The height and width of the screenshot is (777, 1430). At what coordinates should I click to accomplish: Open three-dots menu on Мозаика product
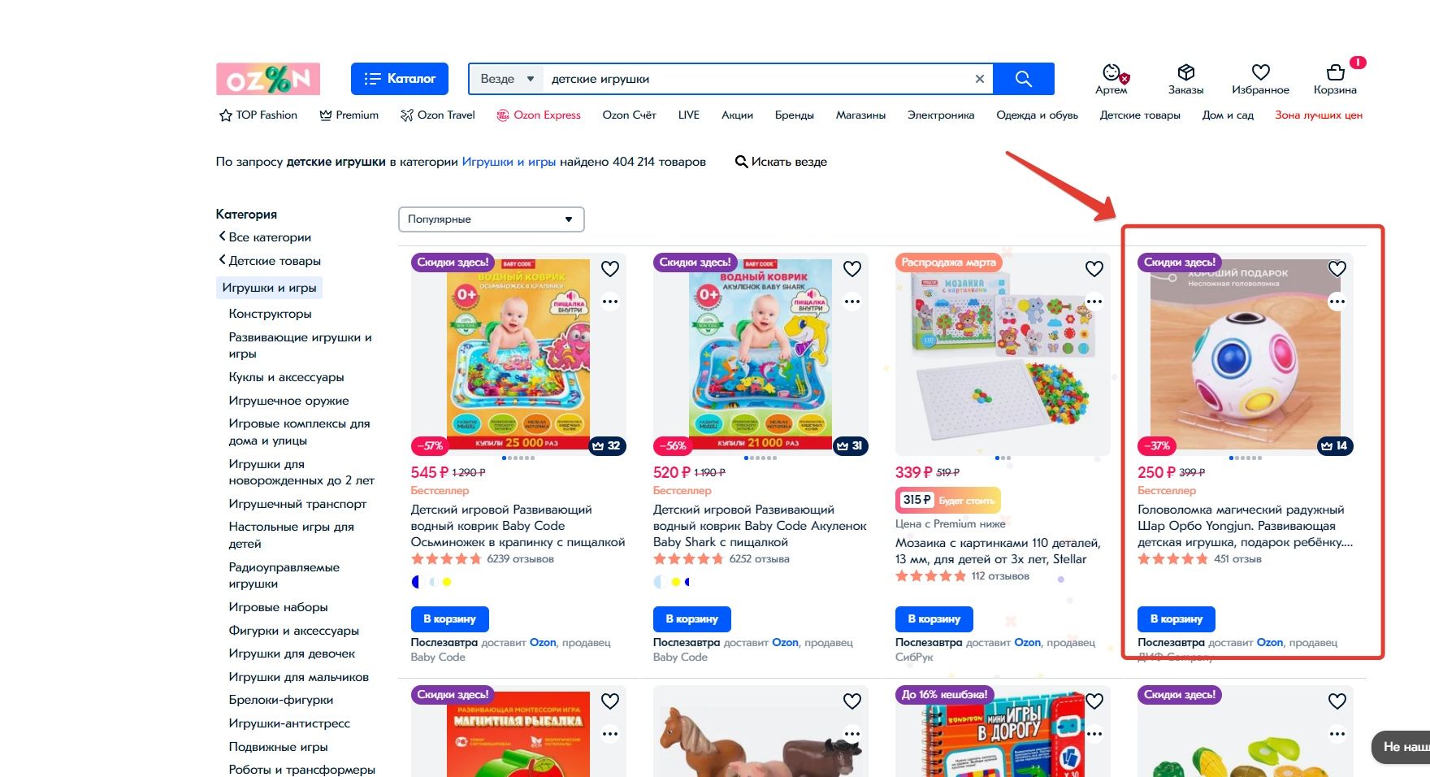pyautogui.click(x=1094, y=302)
